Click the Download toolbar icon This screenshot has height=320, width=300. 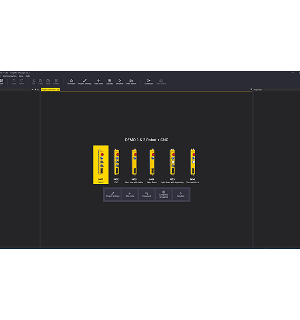click(x=149, y=81)
